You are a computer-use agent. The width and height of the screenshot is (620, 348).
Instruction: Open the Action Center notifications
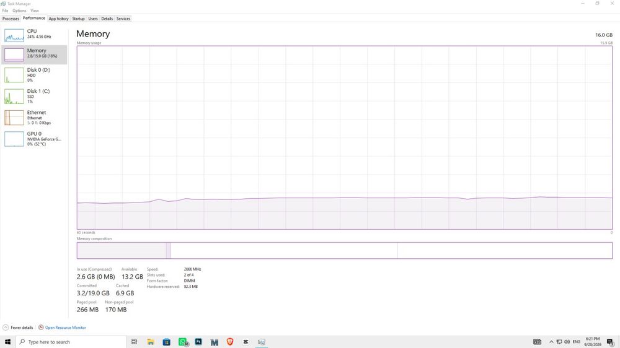tap(611, 342)
